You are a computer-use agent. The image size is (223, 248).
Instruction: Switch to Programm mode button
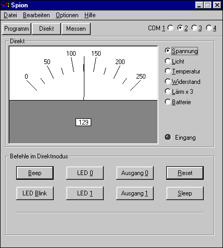17,29
